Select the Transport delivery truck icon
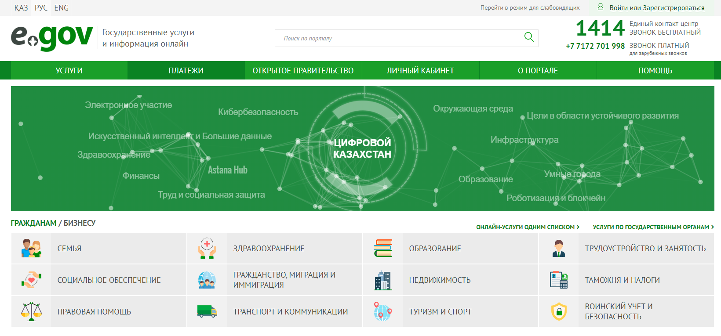 (207, 311)
